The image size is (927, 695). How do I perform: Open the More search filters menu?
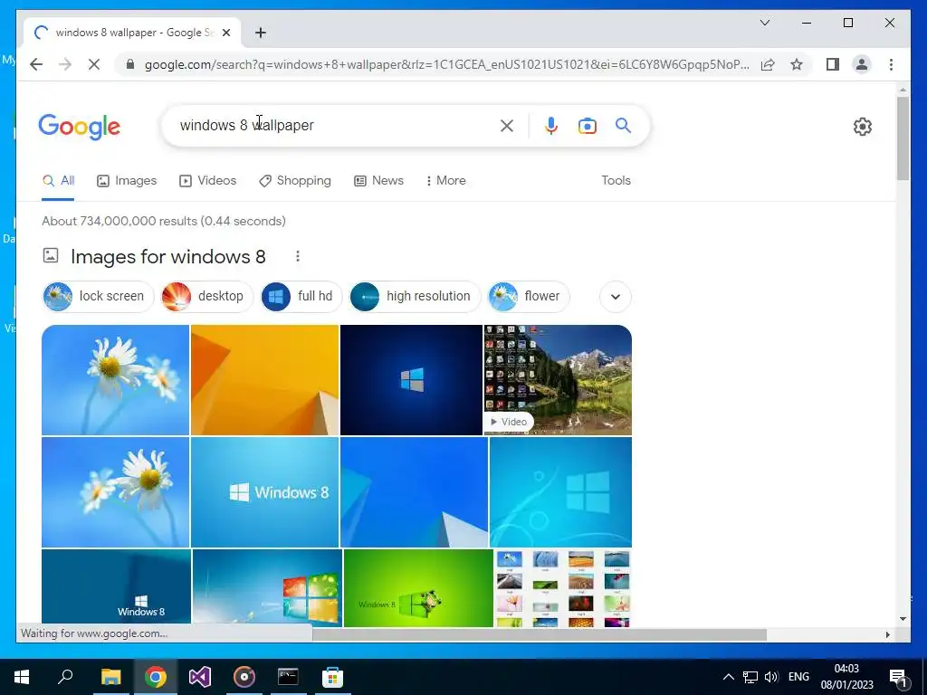[x=445, y=180]
